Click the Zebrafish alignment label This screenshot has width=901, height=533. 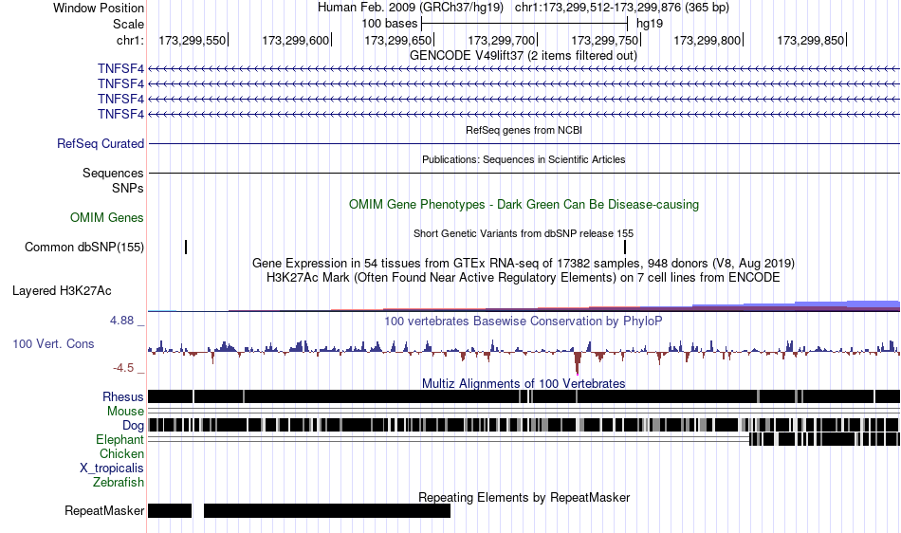coord(119,483)
